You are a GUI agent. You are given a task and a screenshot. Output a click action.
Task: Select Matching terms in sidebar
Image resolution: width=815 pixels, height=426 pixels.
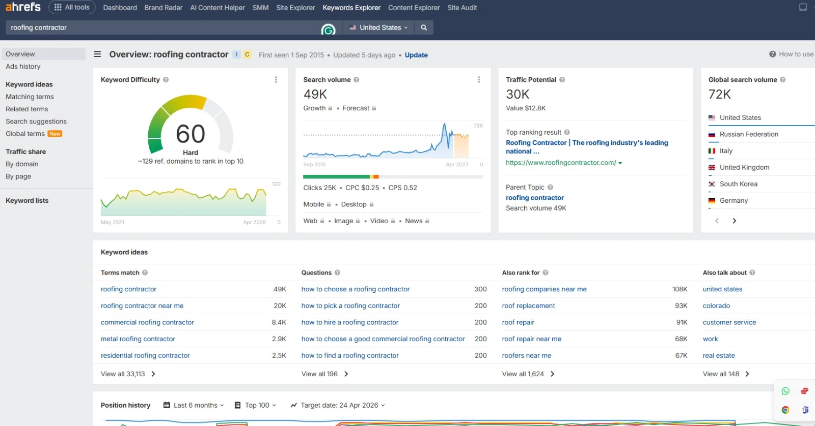(30, 97)
